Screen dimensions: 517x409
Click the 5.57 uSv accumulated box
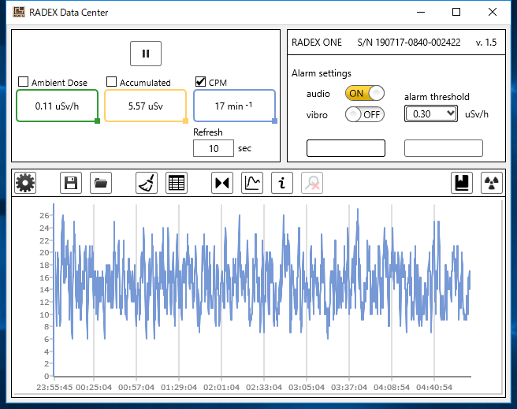coord(145,106)
